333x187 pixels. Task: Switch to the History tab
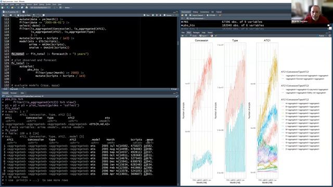point(196,12)
